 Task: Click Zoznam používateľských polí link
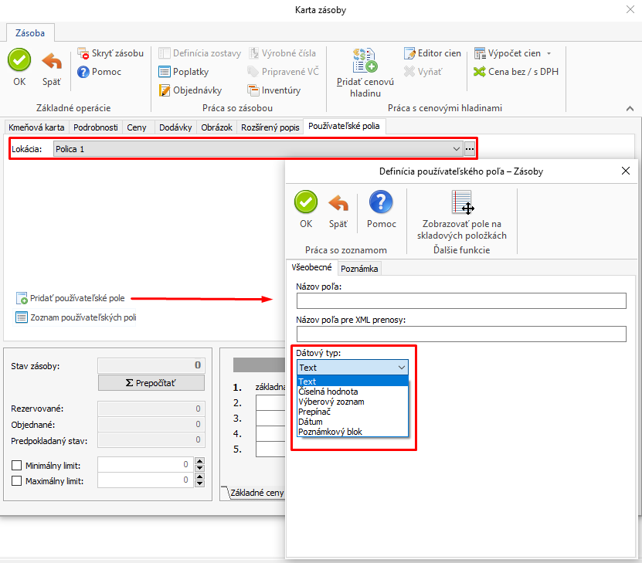(83, 317)
